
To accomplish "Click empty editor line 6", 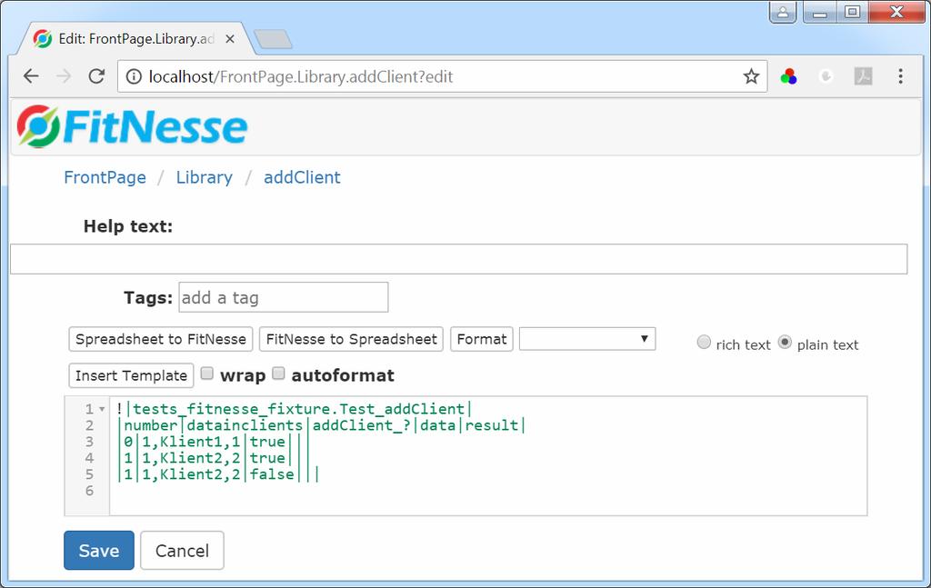I will 487,491.
